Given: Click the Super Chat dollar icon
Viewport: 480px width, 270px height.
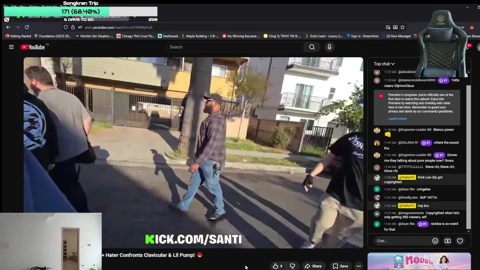Looking at the screenshot, I should [447, 241].
